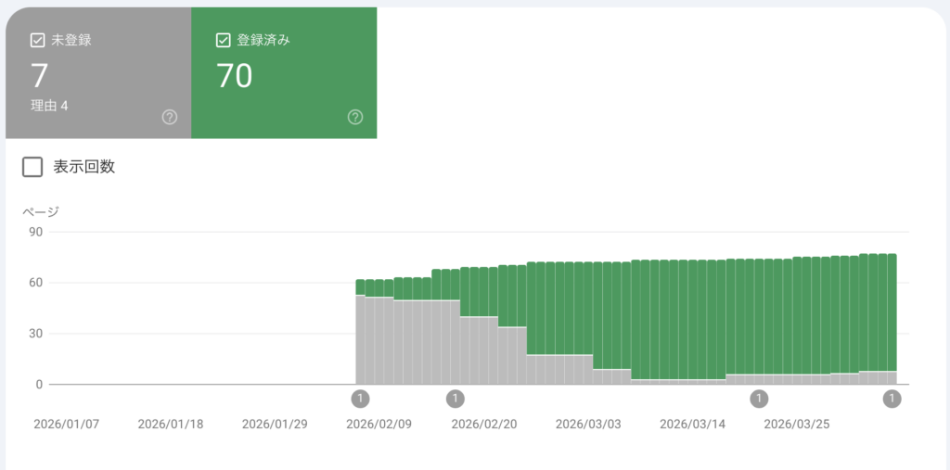Uncheck the 登録済み checkbox

click(224, 40)
